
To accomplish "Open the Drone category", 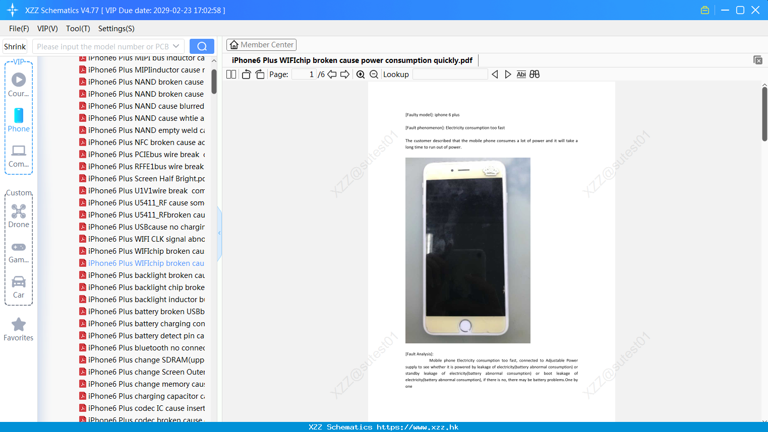I will pyautogui.click(x=19, y=216).
